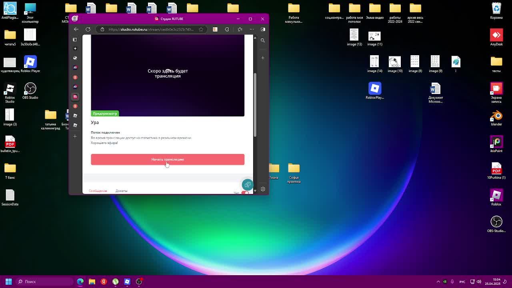512x288 pixels.
Task: Select the SessionData file icon
Action: click(10, 198)
